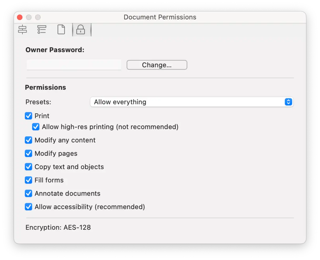Open the Alignment inspector tab icon

(x=22, y=29)
